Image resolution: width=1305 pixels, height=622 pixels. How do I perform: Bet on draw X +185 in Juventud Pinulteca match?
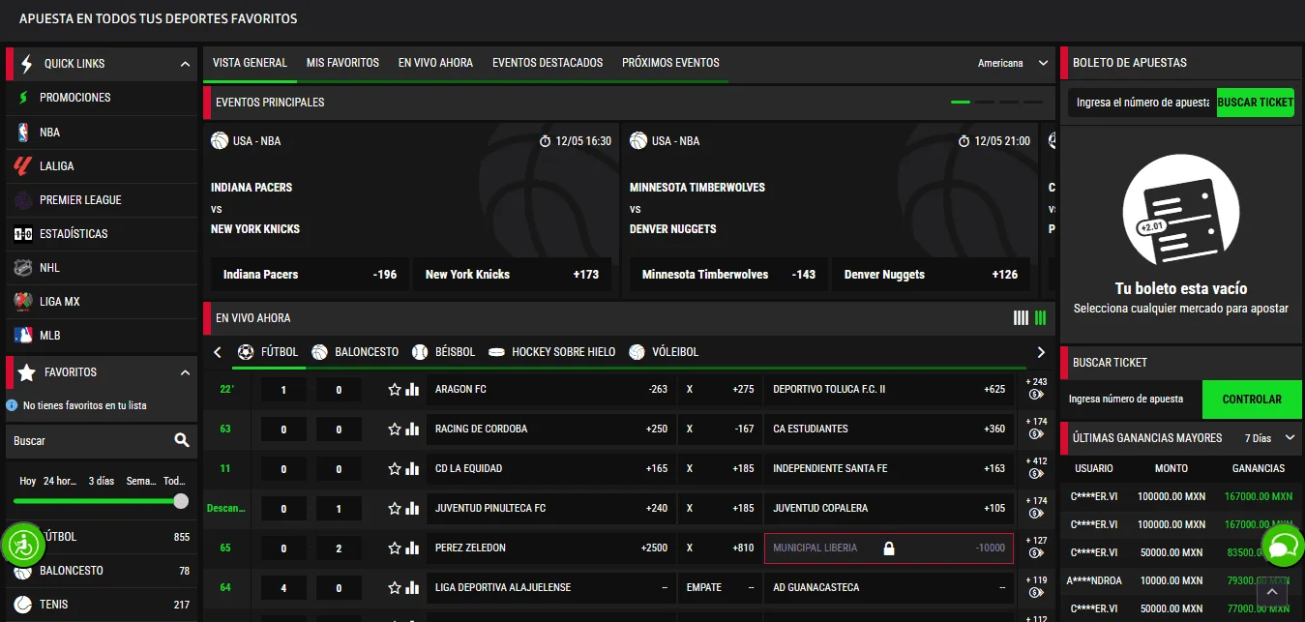tap(720, 508)
